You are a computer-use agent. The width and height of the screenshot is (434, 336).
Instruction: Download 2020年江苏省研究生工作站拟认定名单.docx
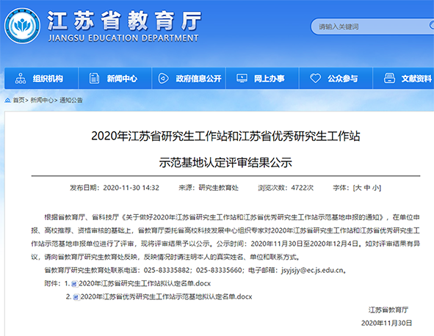pos(145,283)
